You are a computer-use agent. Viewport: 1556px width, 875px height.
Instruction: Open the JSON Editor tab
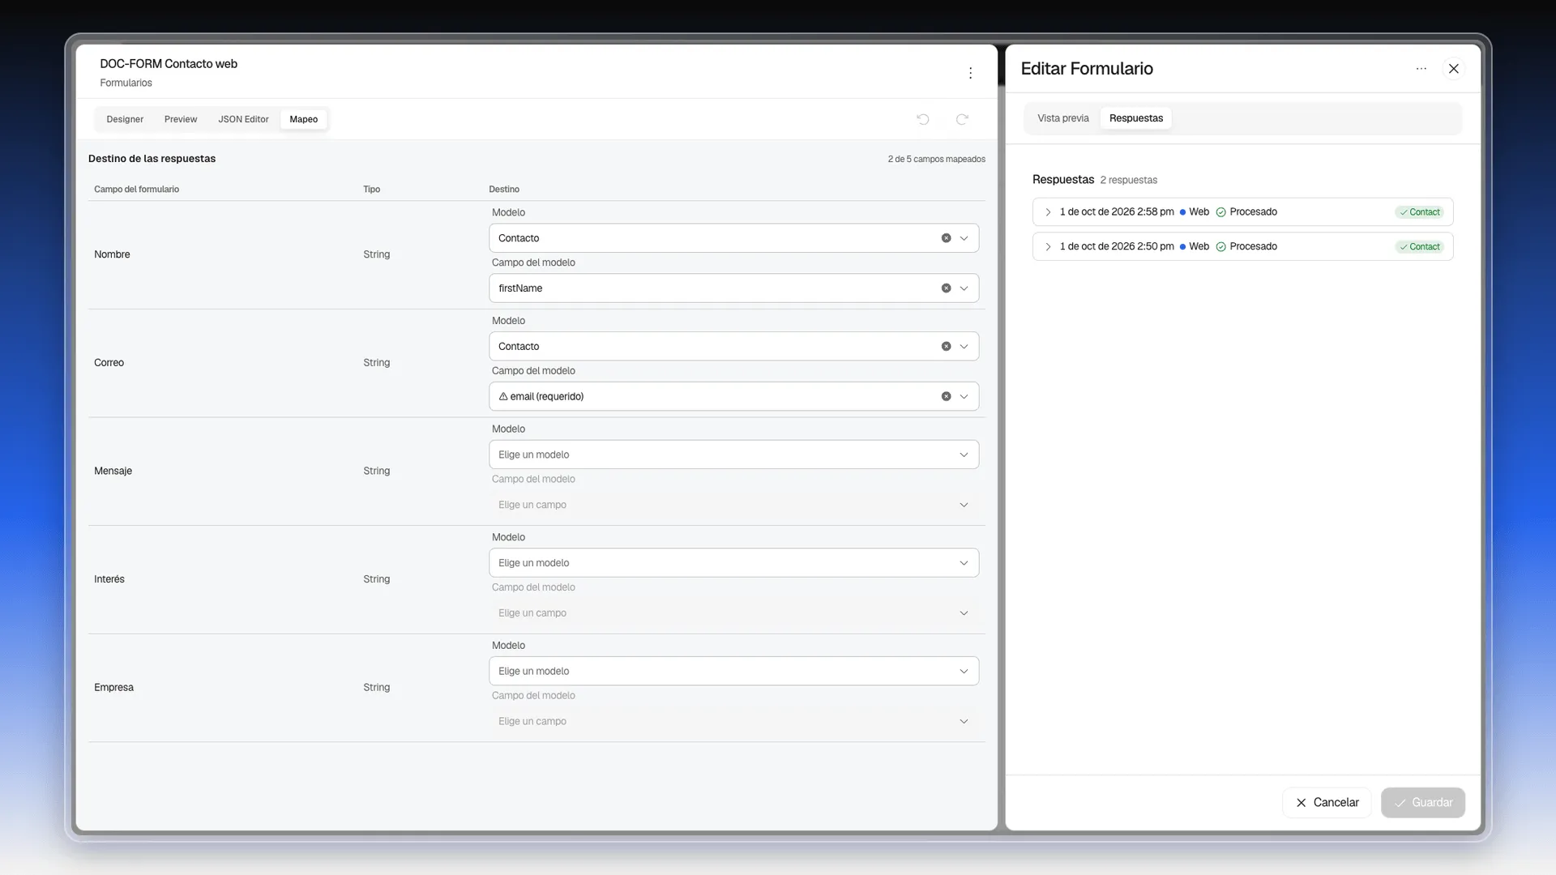[243, 119]
